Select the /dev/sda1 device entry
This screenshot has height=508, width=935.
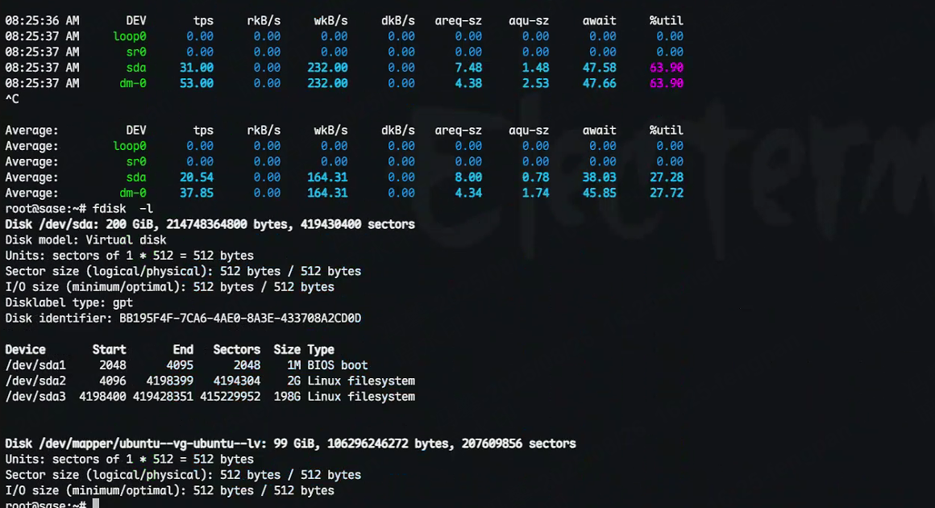[x=35, y=365]
